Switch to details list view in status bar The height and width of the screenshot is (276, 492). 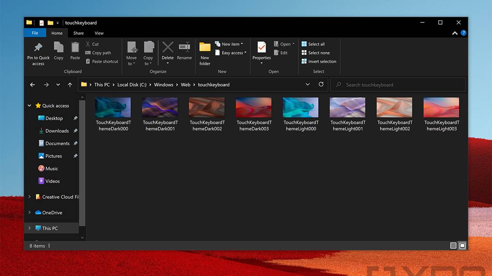tap(453, 246)
